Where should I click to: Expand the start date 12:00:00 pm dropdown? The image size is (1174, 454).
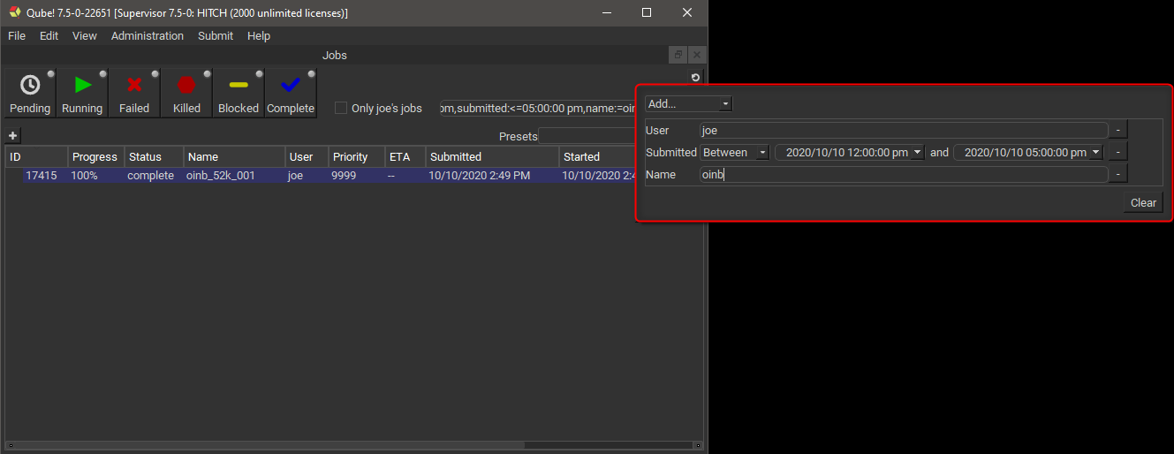pos(918,153)
